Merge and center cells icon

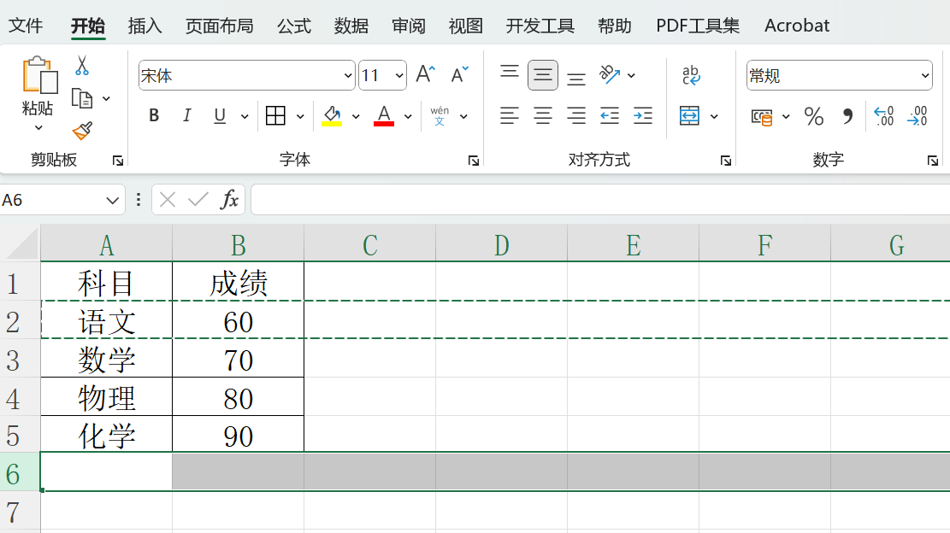tap(689, 115)
